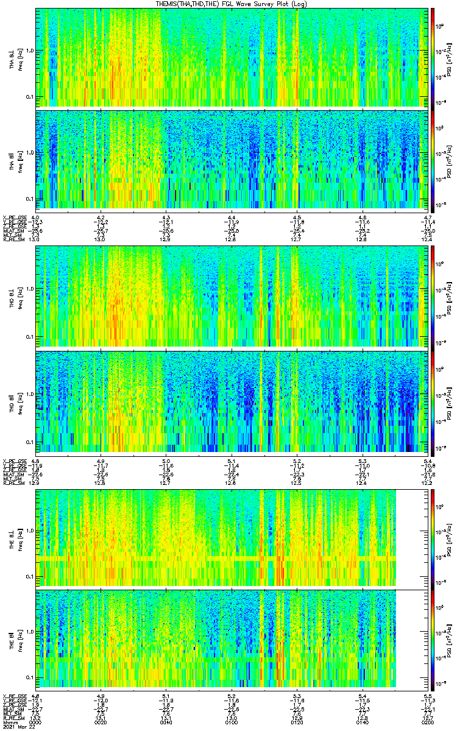Click the THE B-parallel spectrogram panel

point(232,640)
